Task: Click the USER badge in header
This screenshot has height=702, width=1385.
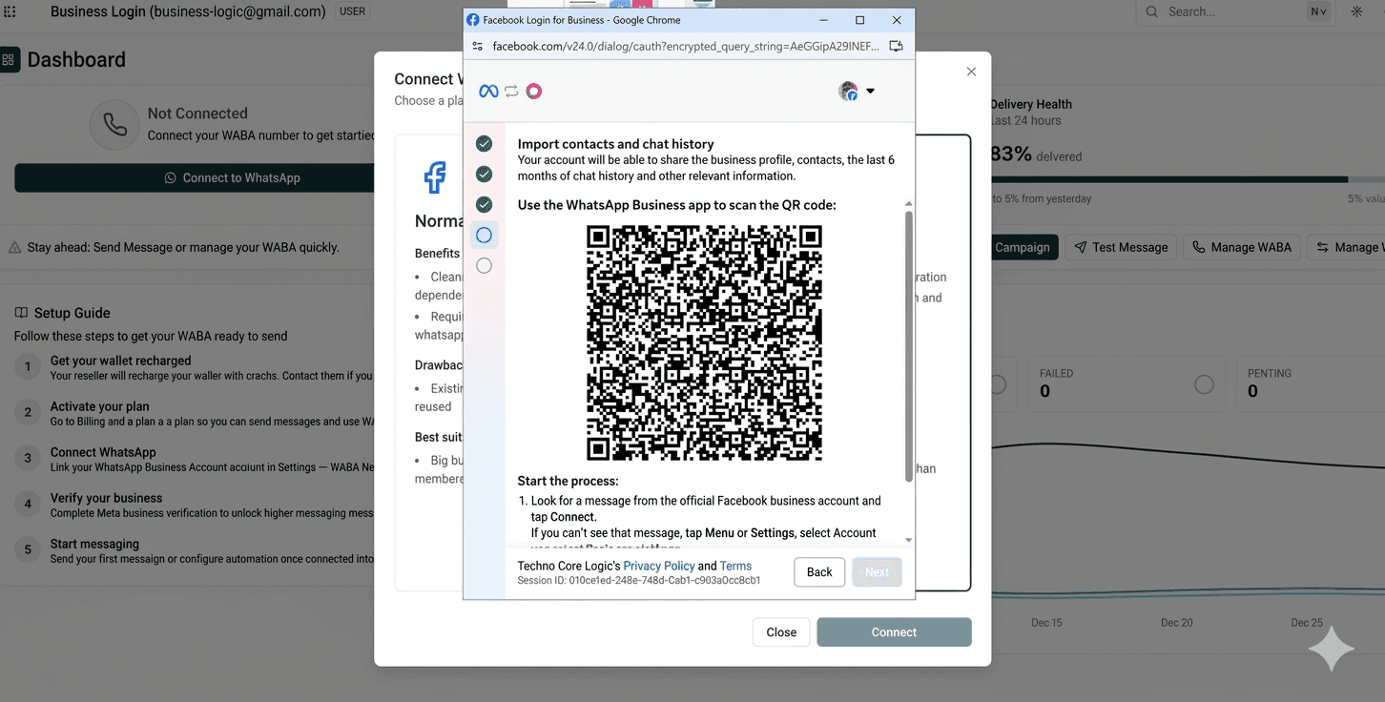Action: click(352, 11)
